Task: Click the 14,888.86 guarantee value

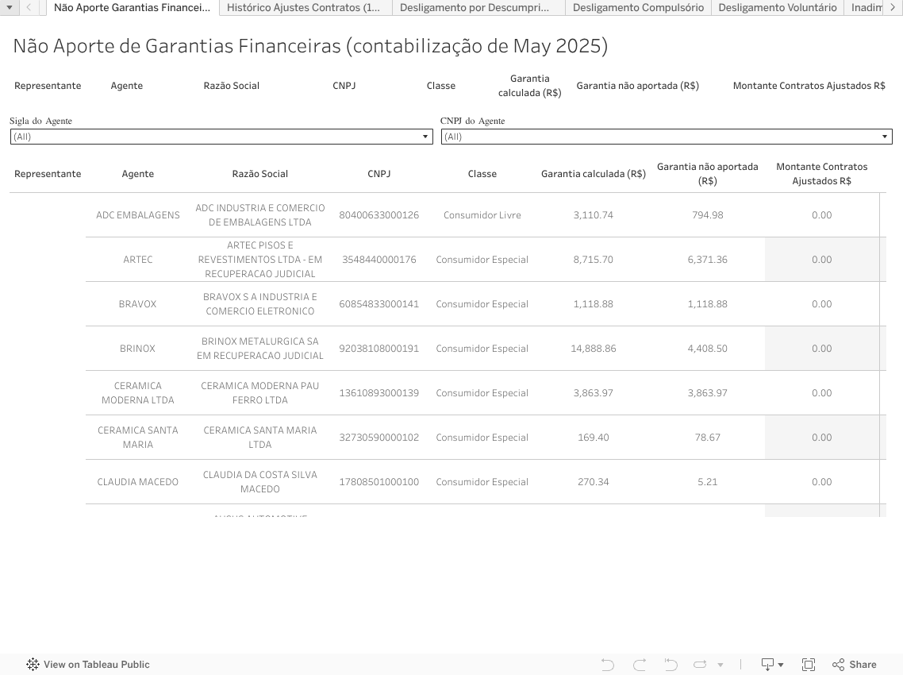Action: click(594, 348)
